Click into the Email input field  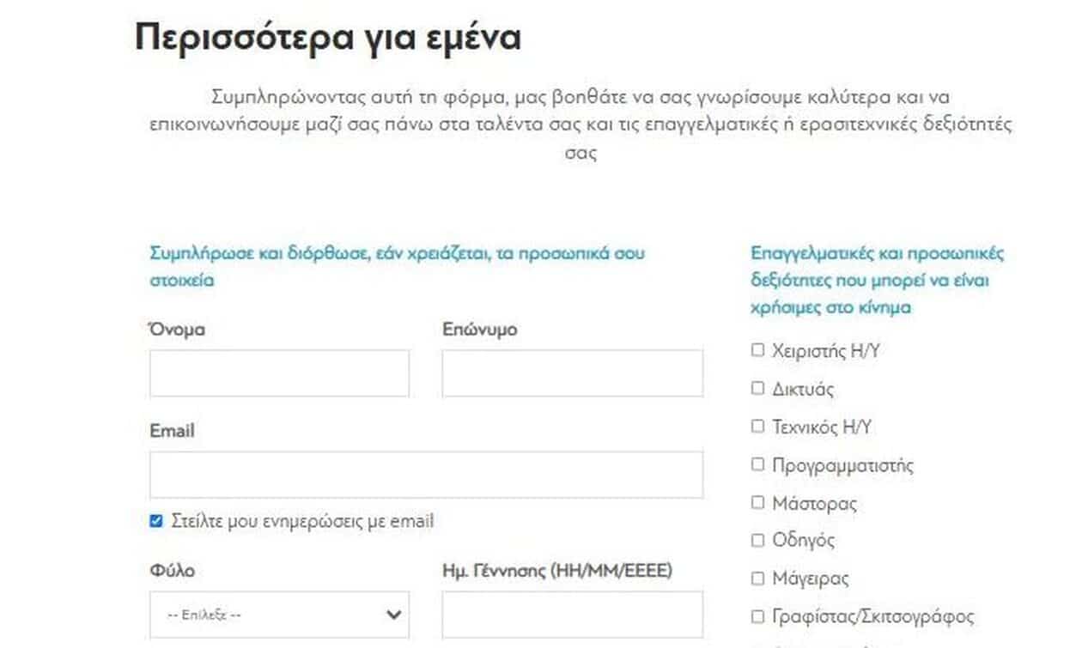(x=426, y=475)
